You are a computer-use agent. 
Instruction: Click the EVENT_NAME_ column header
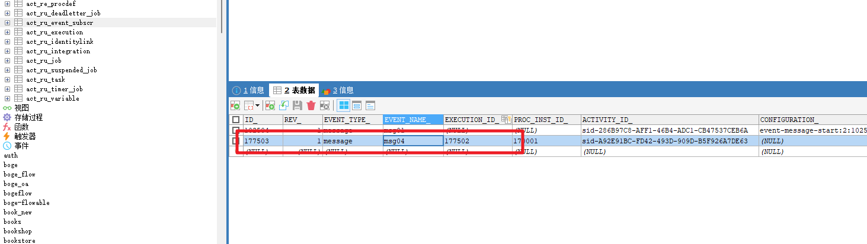[x=413, y=120]
